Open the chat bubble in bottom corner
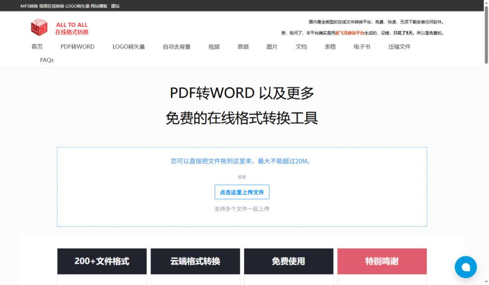489x285 pixels. (465, 267)
